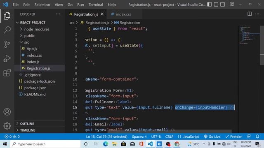The height and width of the screenshot is (148, 264).
Task: Open the Edit menu
Action: pyautogui.click(x=26, y=5)
